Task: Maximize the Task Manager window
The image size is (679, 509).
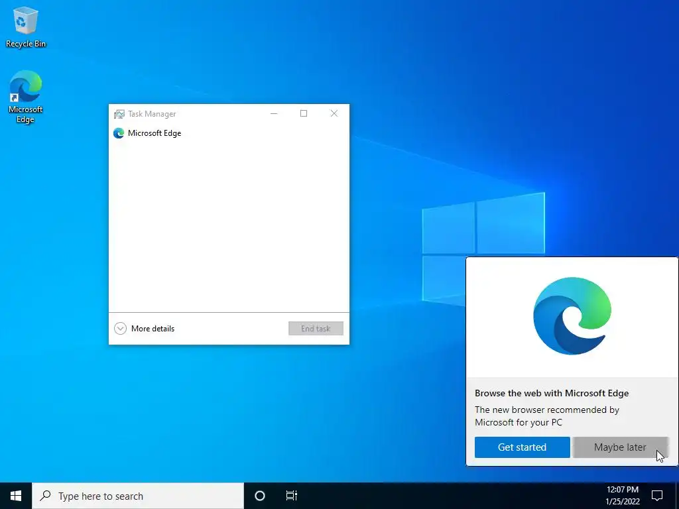Action: tap(304, 113)
